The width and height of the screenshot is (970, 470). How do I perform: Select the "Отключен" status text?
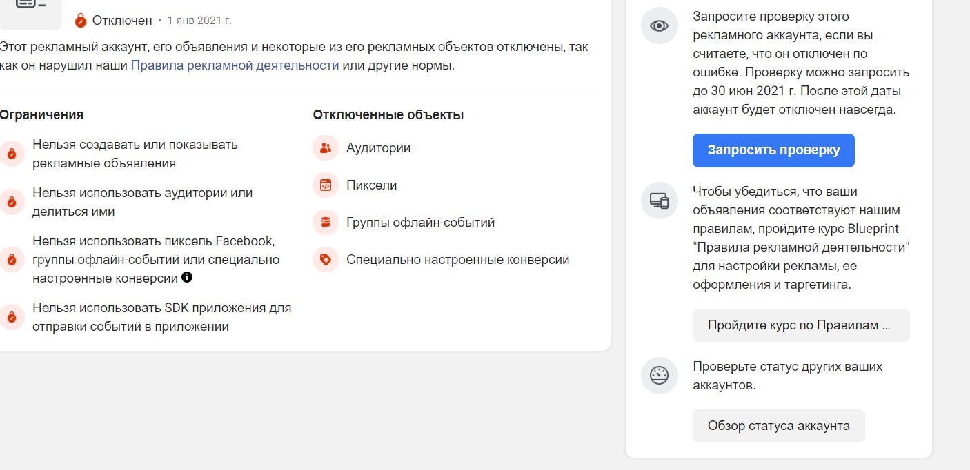(x=122, y=20)
